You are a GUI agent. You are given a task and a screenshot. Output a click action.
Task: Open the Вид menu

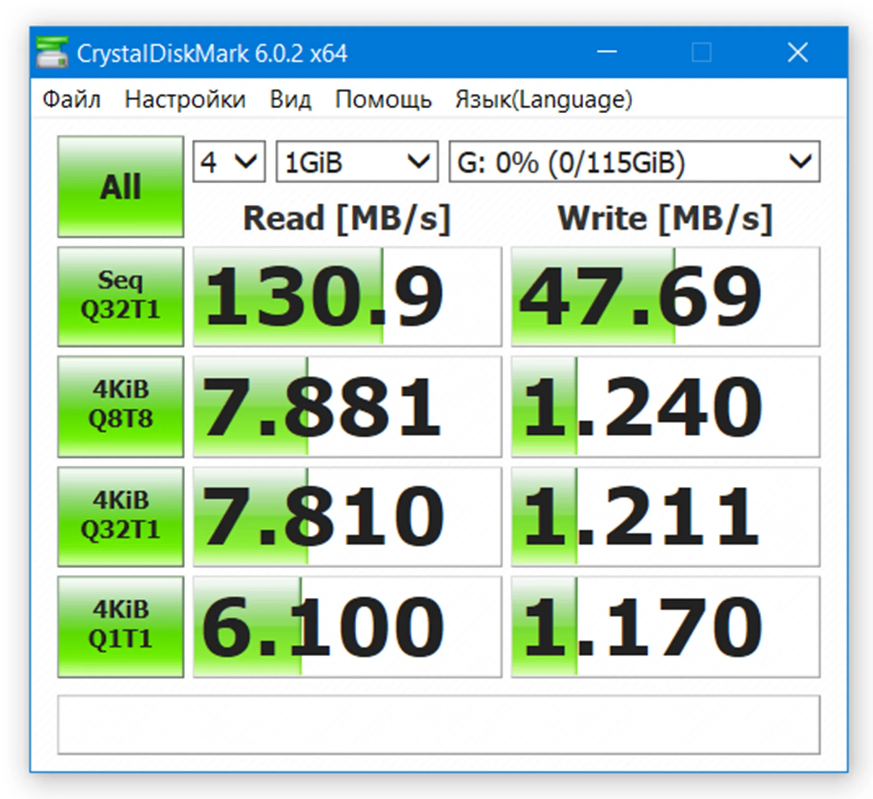click(x=290, y=99)
